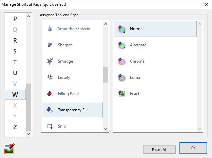
Task: Select the Exact fill style icon
Action: click(x=121, y=94)
